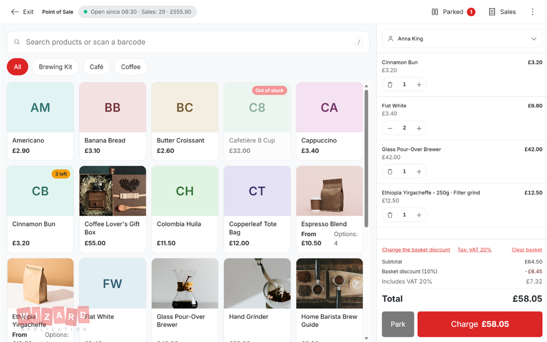Add Banana Bread to the basket

[113, 121]
